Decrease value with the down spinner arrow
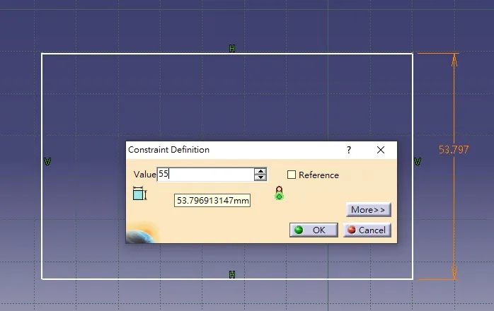The width and height of the screenshot is (494, 311). [x=260, y=177]
